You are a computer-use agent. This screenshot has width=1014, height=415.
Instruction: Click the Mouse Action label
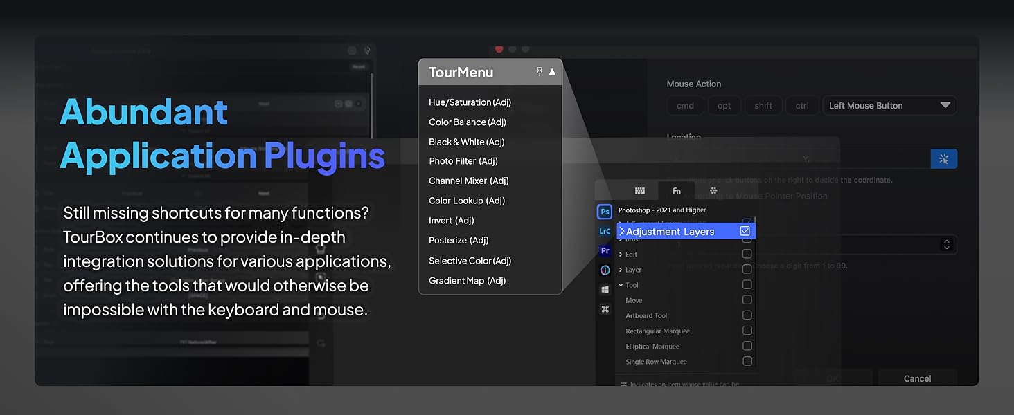point(694,84)
